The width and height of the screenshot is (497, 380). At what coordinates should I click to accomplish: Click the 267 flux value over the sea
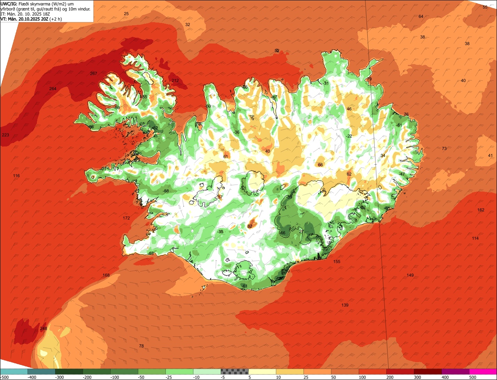tap(94, 73)
